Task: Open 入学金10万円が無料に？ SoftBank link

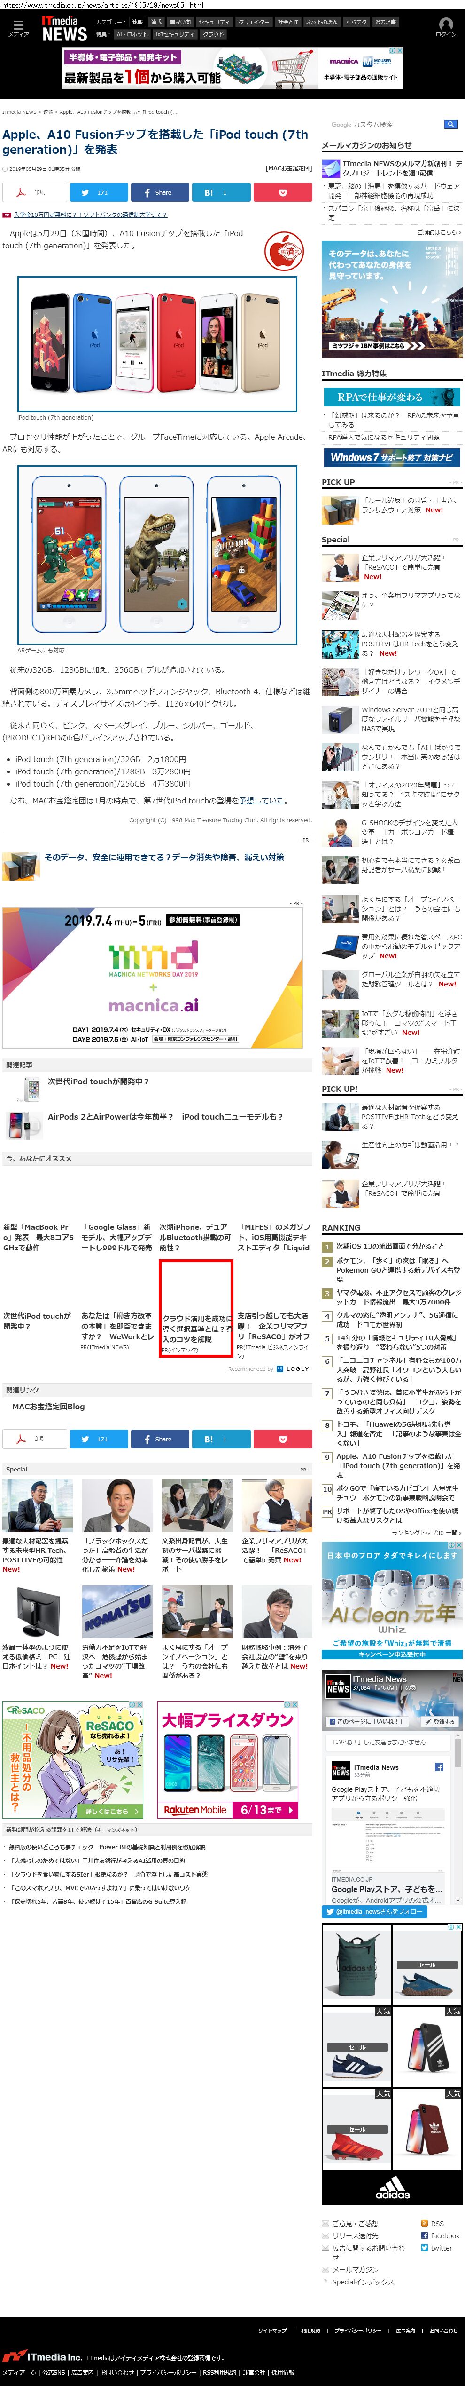Action: [x=90, y=215]
